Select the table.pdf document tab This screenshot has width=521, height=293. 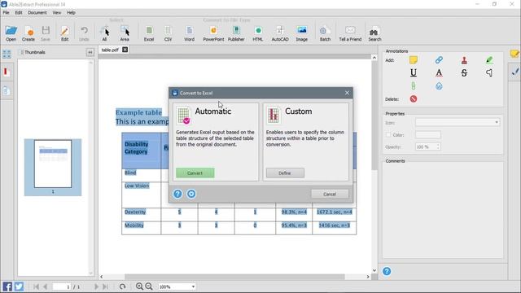110,50
